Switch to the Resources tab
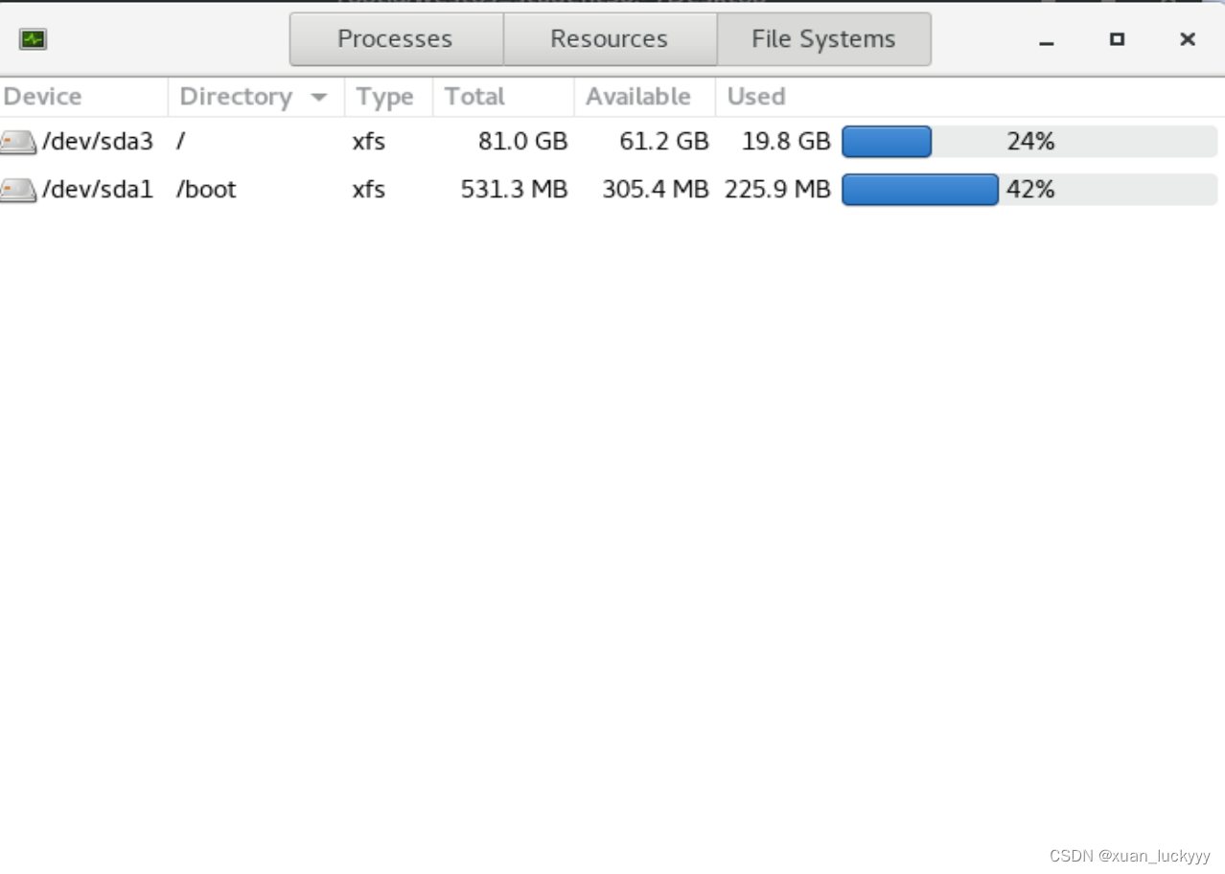Image resolution: width=1225 pixels, height=874 pixels. [610, 39]
